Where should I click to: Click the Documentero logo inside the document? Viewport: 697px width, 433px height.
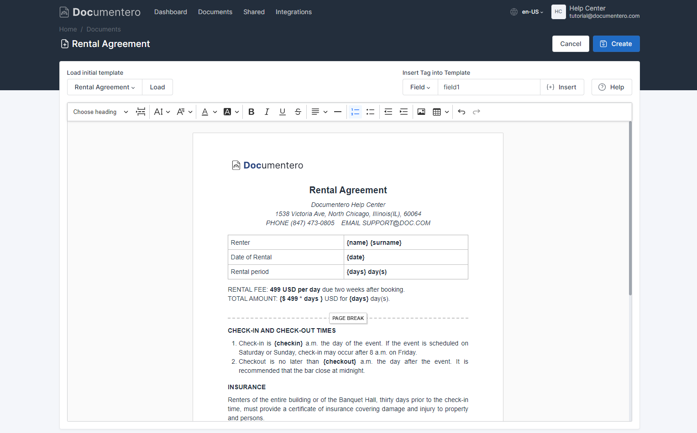(267, 165)
